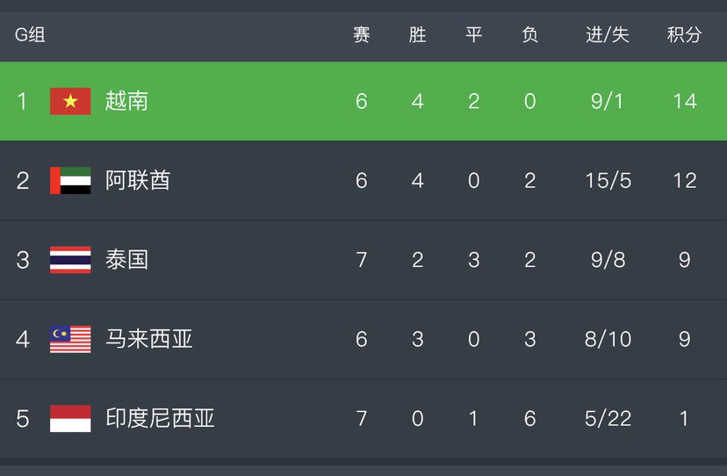727x476 pixels.
Task: Click the Vietnam flag icon
Action: click(70, 101)
